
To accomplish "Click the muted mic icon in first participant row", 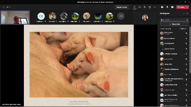I will (186, 33).
